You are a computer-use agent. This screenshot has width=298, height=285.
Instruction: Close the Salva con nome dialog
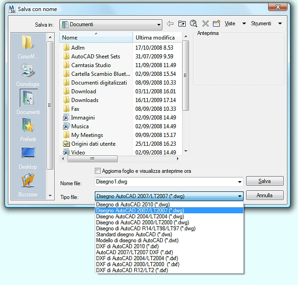click(278, 7)
